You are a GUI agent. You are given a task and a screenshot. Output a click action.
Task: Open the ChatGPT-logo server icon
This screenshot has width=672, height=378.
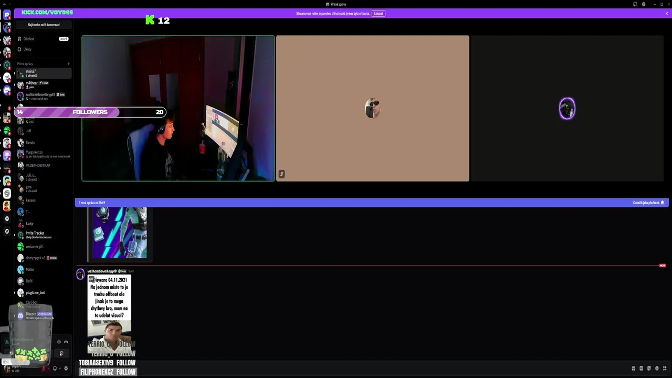tap(7, 193)
